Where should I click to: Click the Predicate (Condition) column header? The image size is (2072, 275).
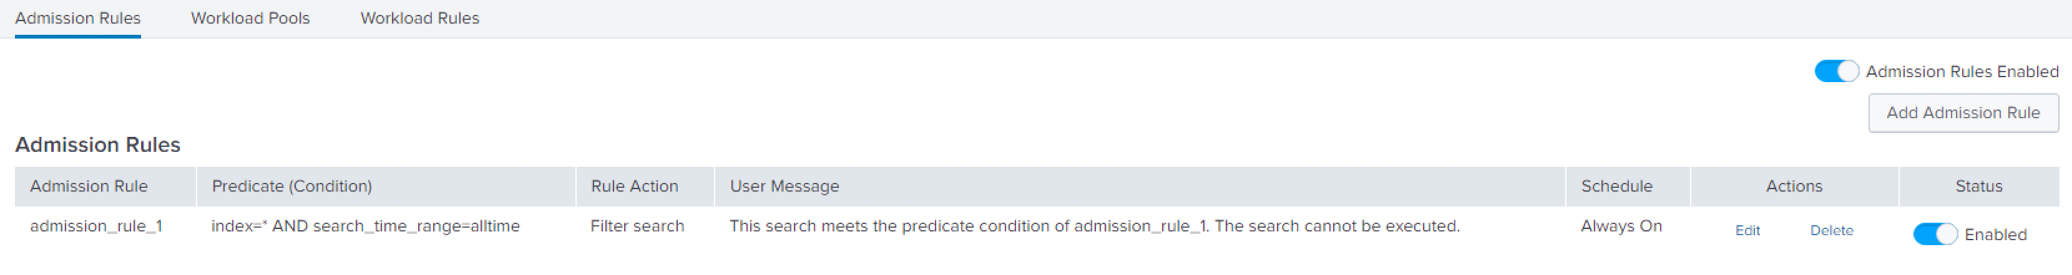coord(291,186)
